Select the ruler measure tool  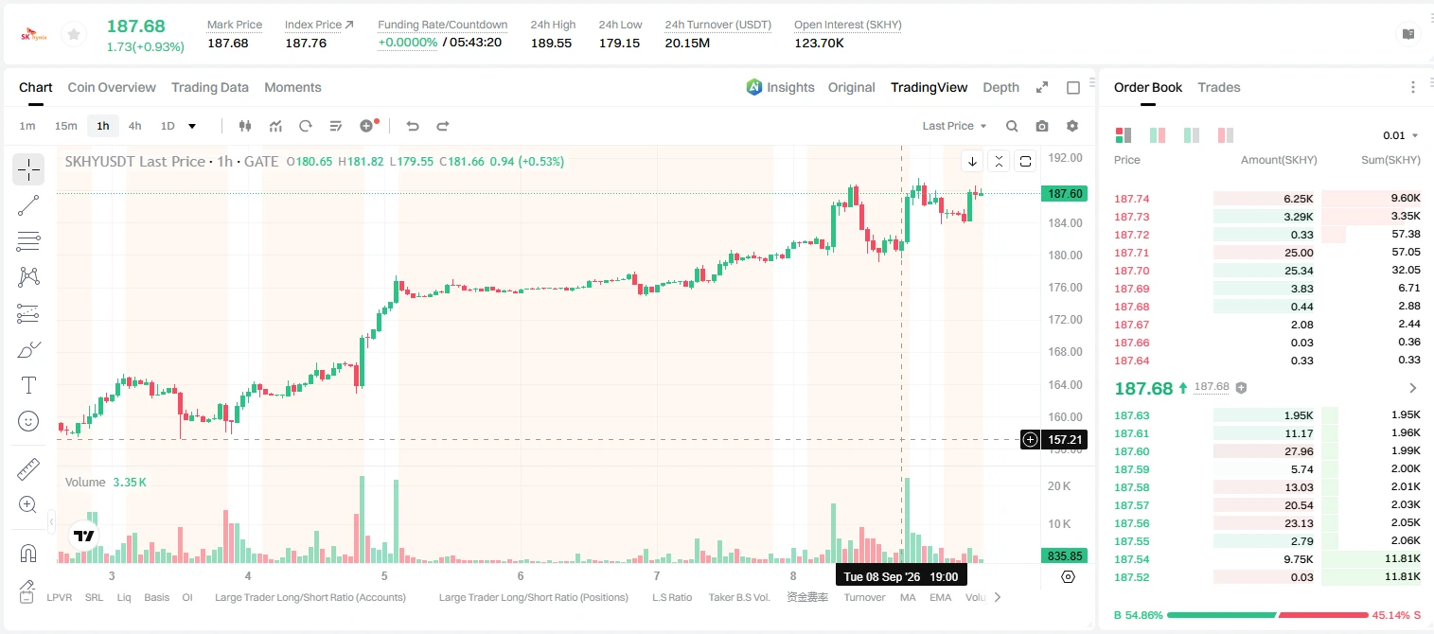[x=28, y=468]
